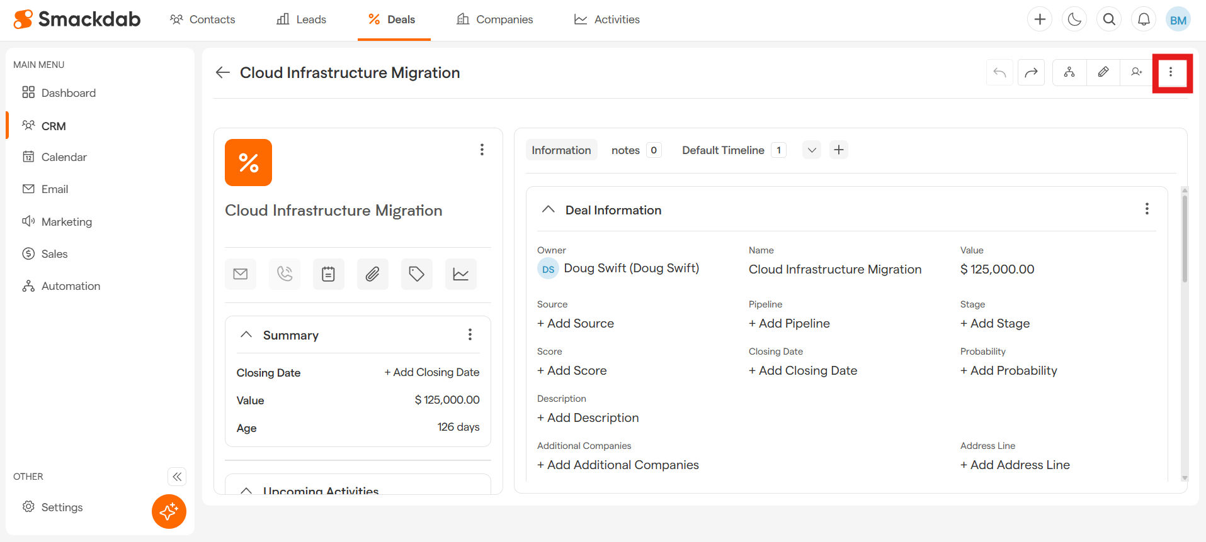Click the orange AI assistant sparkle button
The width and height of the screenshot is (1206, 542).
[169, 511]
